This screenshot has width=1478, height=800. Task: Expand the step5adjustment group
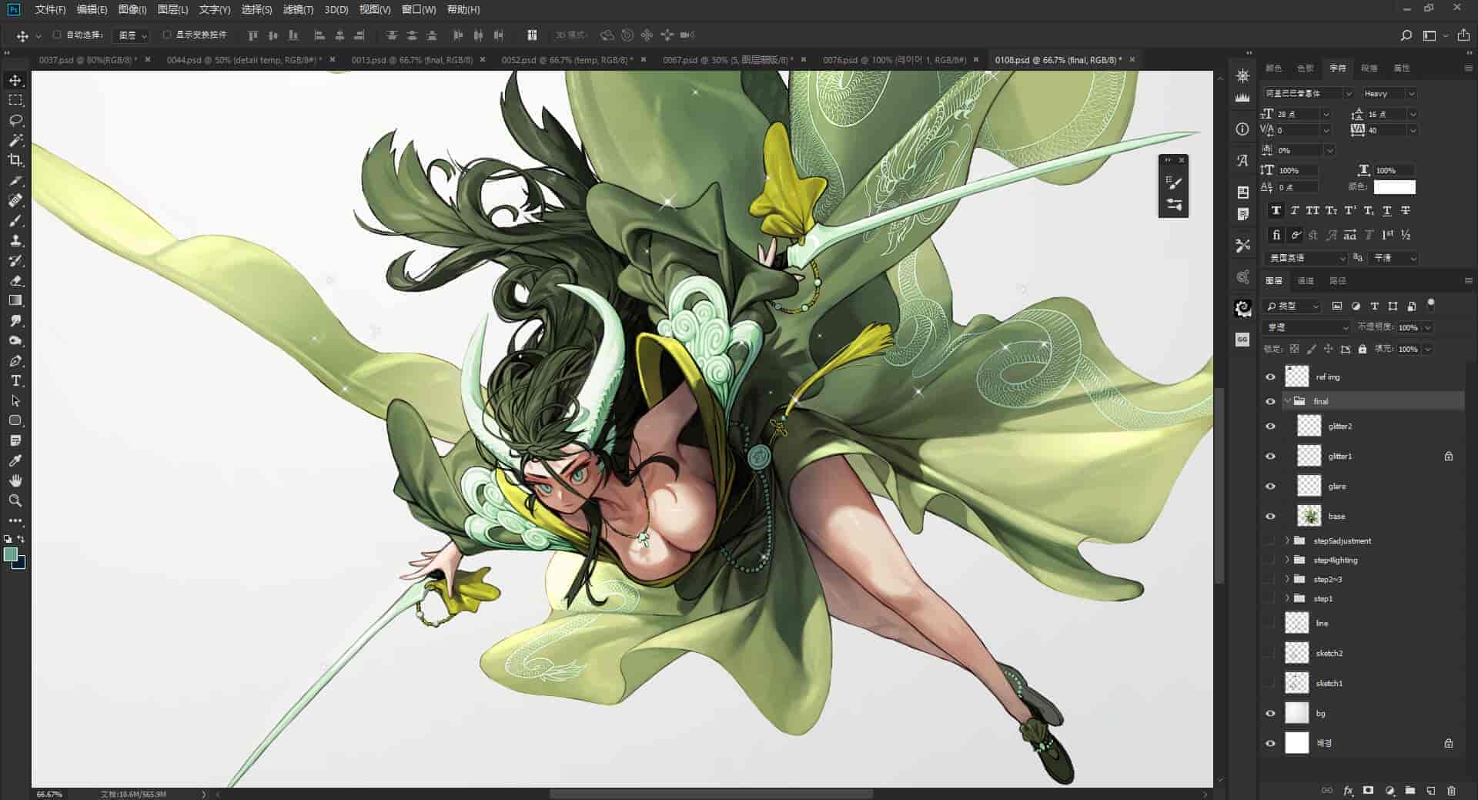click(x=1287, y=541)
